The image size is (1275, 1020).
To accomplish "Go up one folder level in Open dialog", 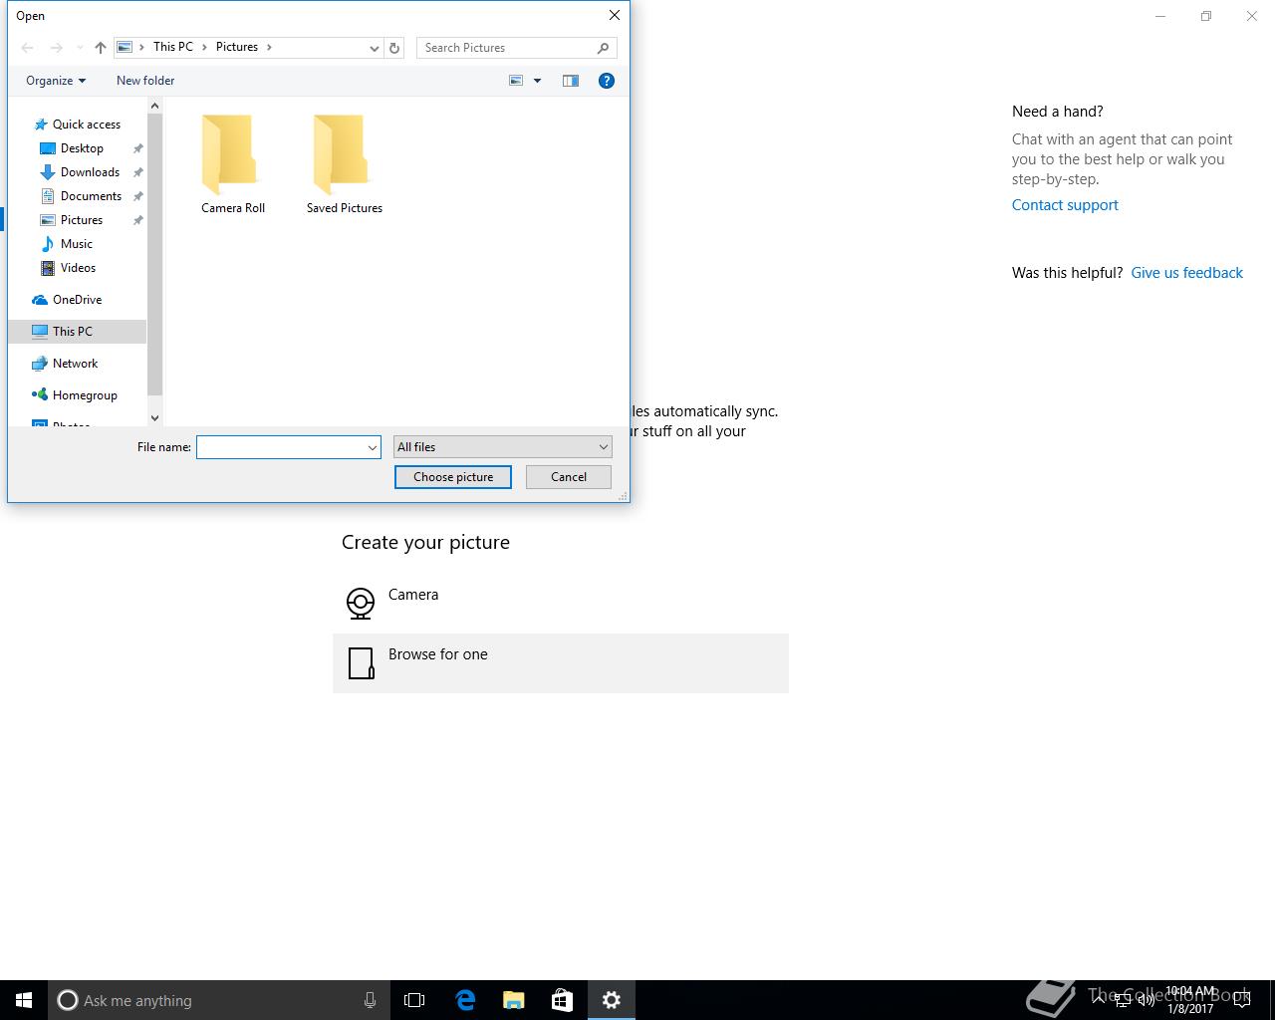I will [100, 48].
